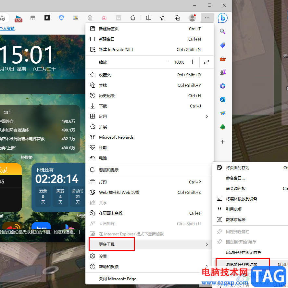Choose 在页面上查找 menu item
The height and width of the screenshot is (288, 288).
[149, 213]
